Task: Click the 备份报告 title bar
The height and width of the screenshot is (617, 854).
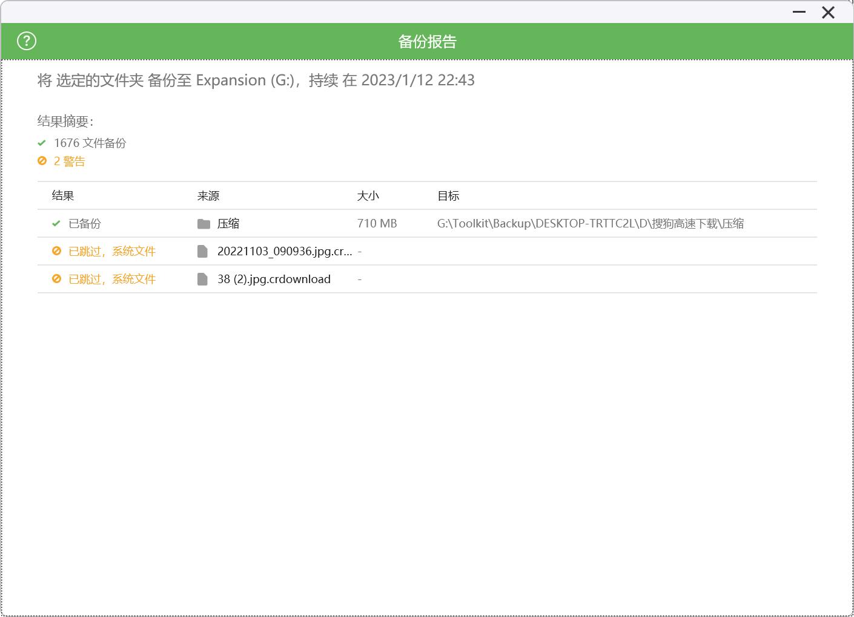Action: pos(427,41)
